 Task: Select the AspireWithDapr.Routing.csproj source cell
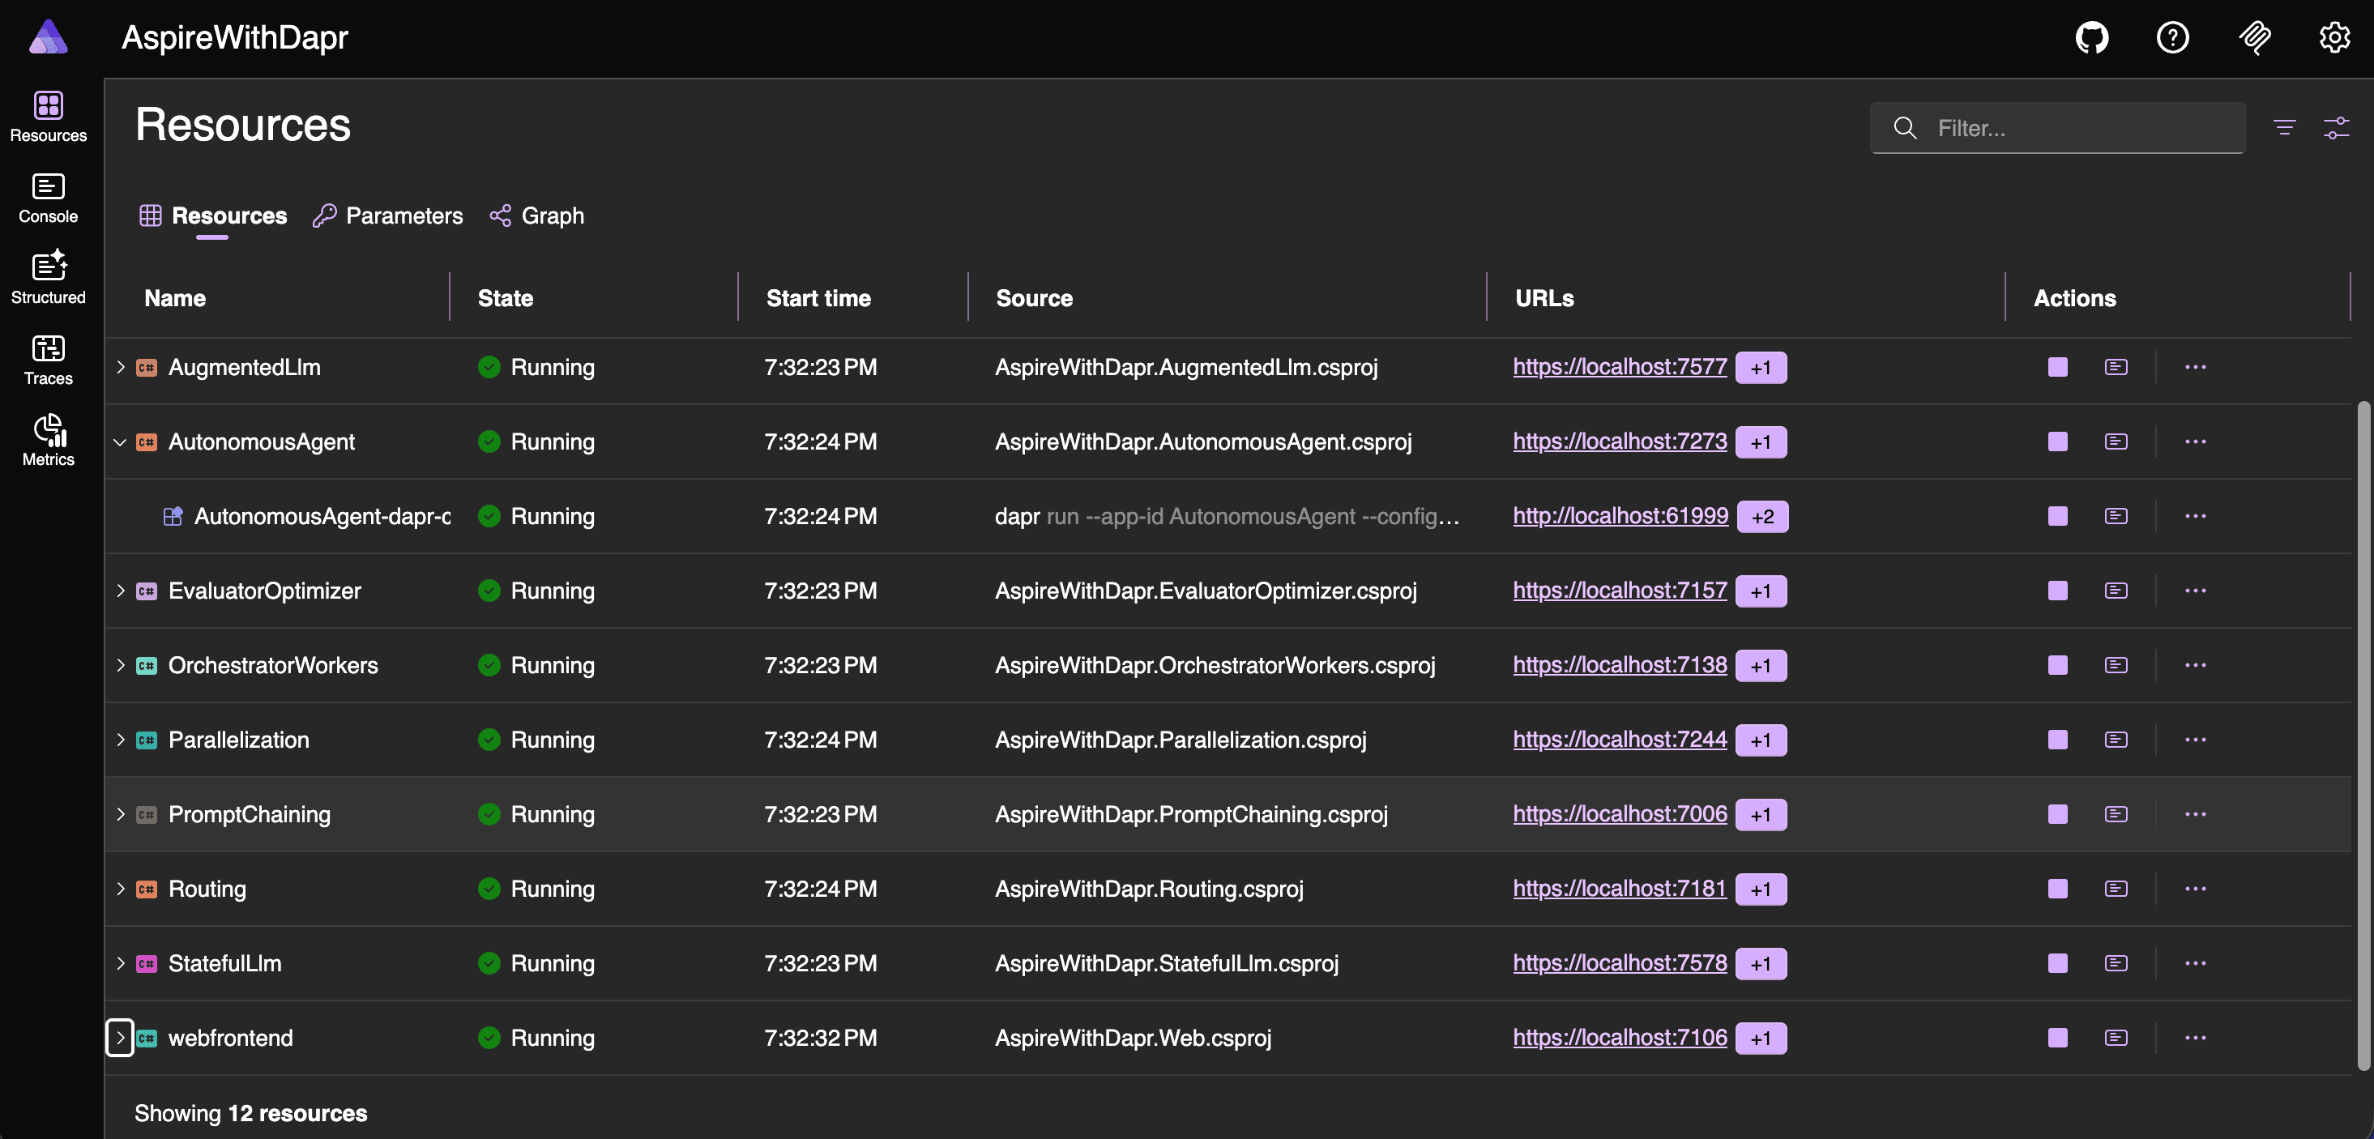click(1148, 889)
